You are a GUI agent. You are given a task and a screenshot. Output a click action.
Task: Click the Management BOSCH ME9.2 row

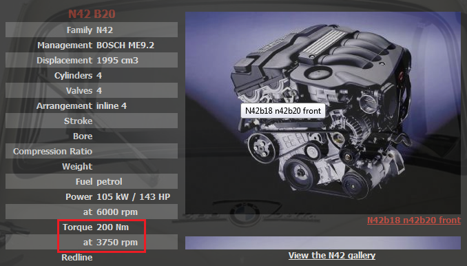92,45
